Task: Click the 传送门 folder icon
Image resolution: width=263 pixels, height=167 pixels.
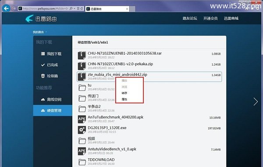Action: (82, 98)
